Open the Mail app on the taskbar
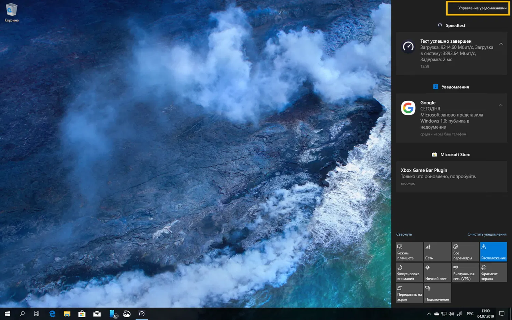 pos(97,314)
